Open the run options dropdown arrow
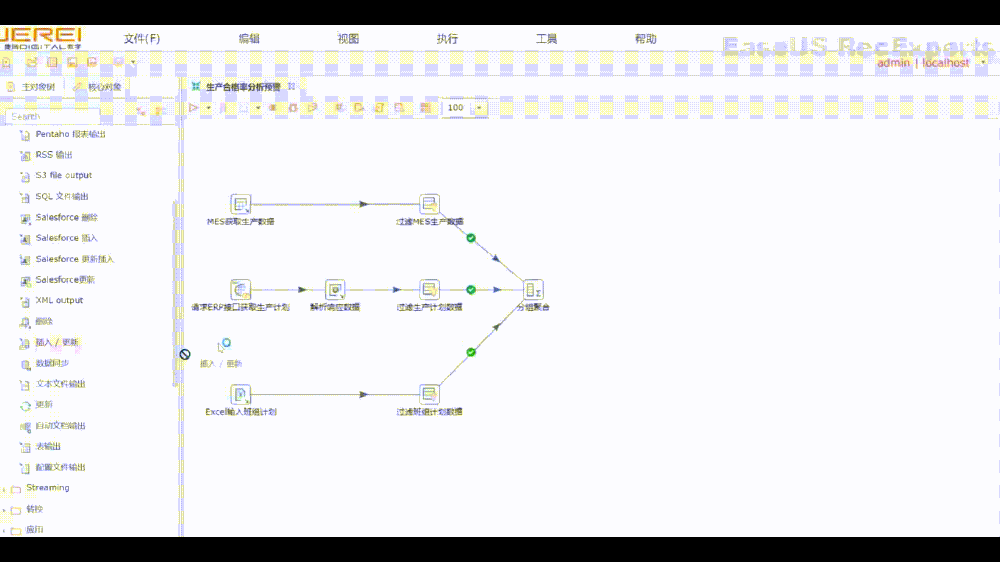 pyautogui.click(x=208, y=108)
